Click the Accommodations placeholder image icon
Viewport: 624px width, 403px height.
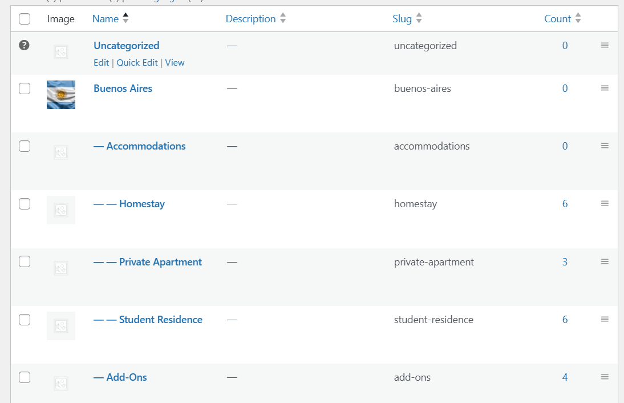(x=61, y=152)
